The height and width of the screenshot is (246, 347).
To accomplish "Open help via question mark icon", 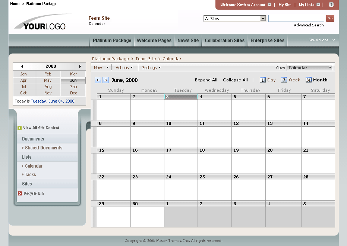I will [331, 5].
